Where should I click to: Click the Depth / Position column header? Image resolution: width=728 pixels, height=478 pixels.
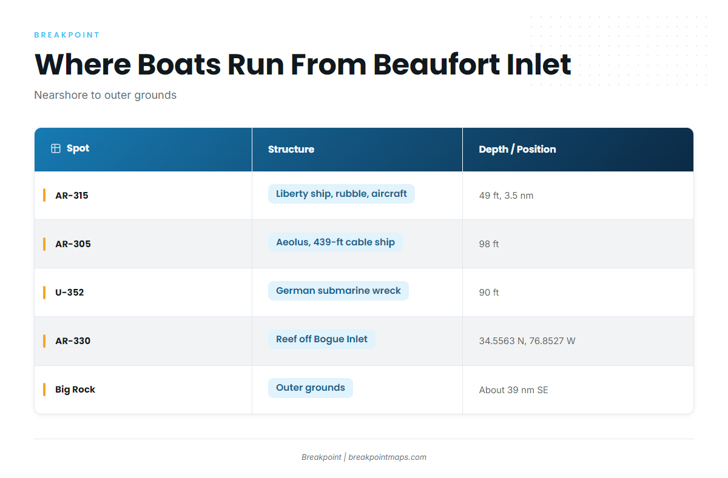point(578,150)
